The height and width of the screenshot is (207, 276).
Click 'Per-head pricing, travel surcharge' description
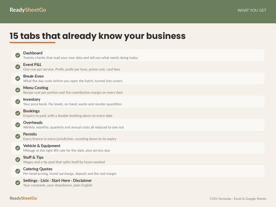(x=70, y=174)
